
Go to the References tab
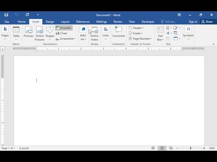[83, 22]
